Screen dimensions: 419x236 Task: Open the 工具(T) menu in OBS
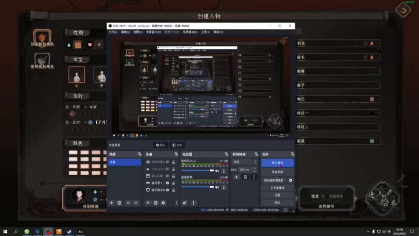[x=205, y=32]
